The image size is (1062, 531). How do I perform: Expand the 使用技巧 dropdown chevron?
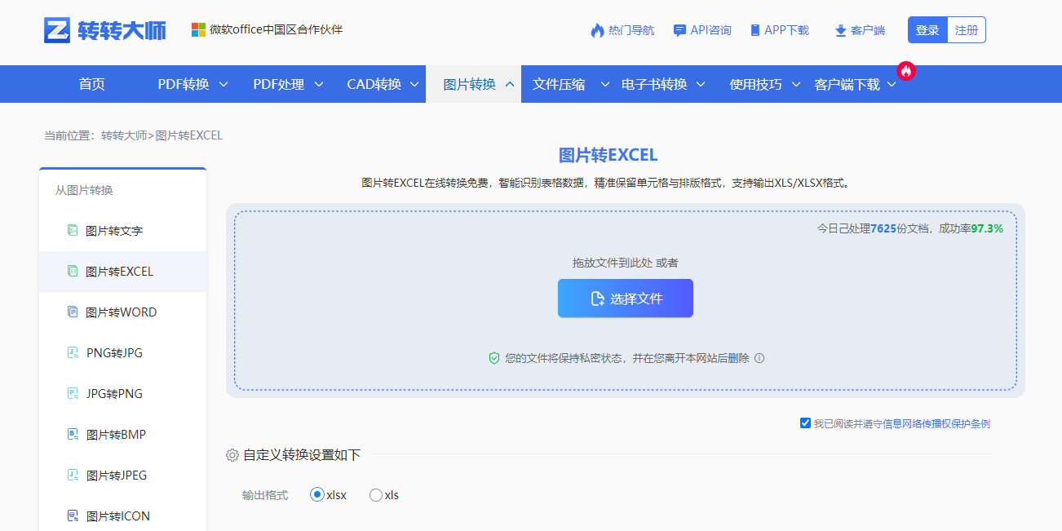(x=796, y=84)
